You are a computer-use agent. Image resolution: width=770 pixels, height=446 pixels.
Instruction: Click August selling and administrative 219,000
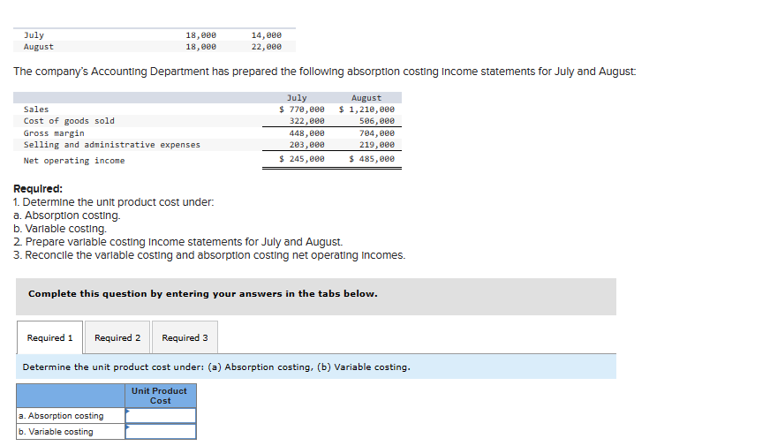point(377,145)
